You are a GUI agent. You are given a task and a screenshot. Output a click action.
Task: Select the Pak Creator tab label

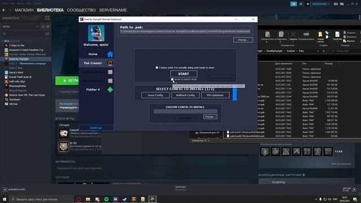pos(93,63)
